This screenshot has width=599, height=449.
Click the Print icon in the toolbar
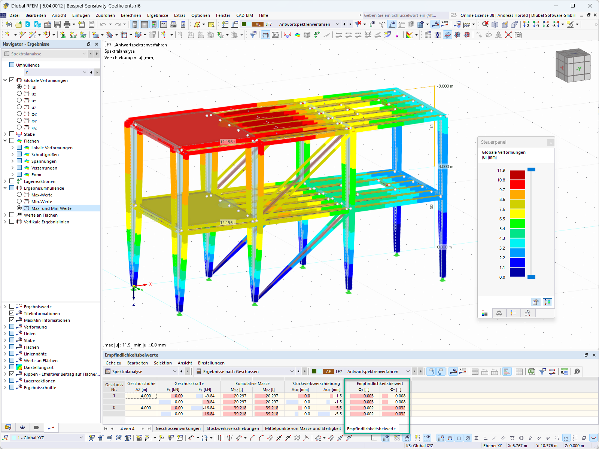[x=67, y=24]
